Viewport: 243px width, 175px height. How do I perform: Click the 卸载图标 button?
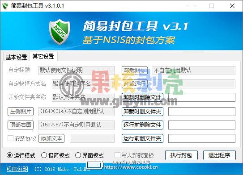(x=135, y=71)
